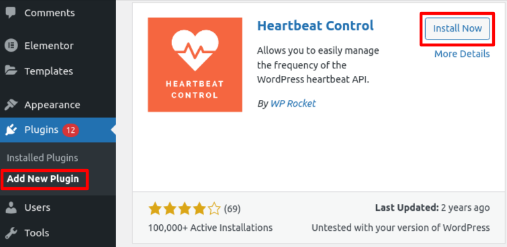Click the Plugins plug icon
Viewport: 507px width, 247px height.
(x=11, y=130)
